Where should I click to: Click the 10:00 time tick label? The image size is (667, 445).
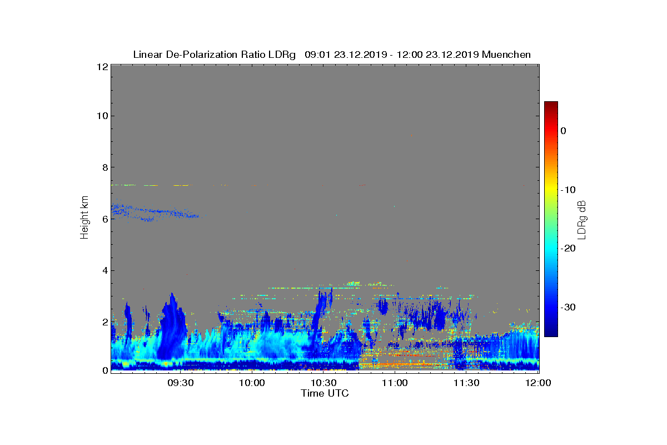[x=252, y=383]
